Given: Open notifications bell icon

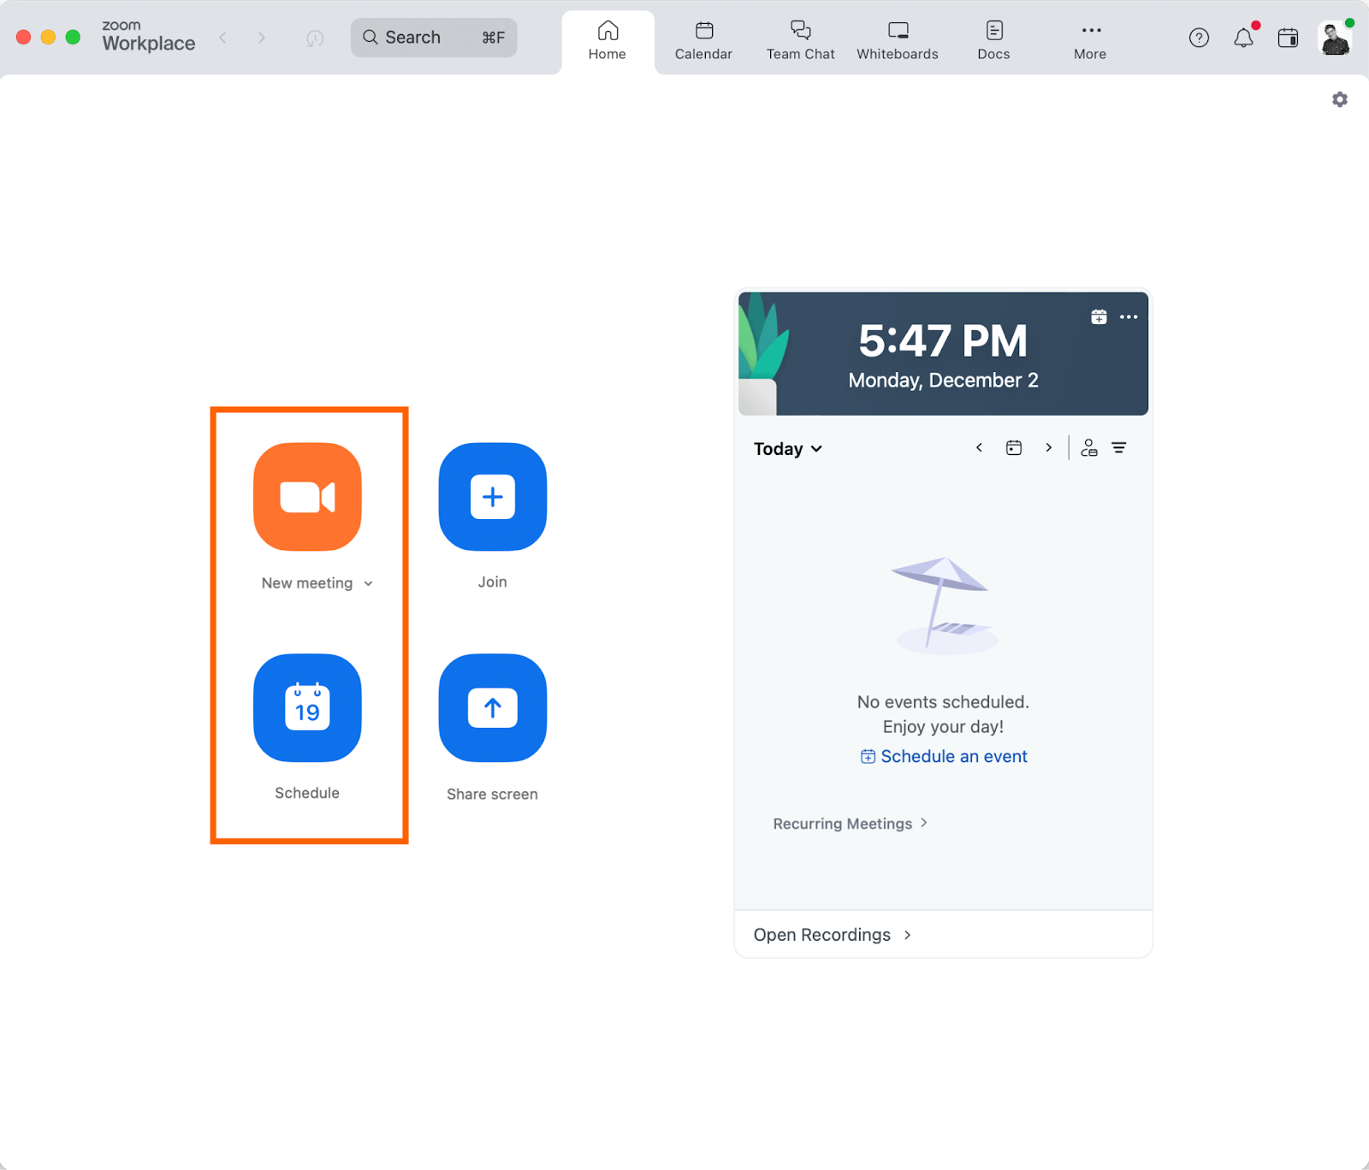Looking at the screenshot, I should coord(1244,38).
